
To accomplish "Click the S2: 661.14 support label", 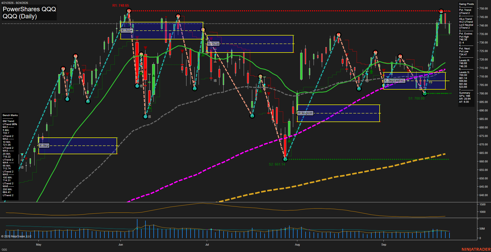I will [277, 164].
